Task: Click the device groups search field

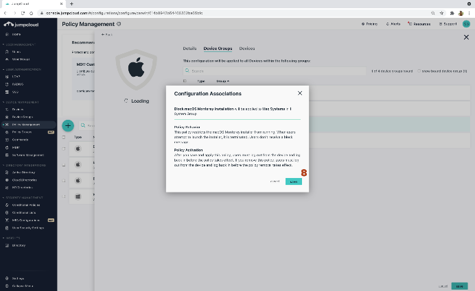Action: tap(275, 71)
